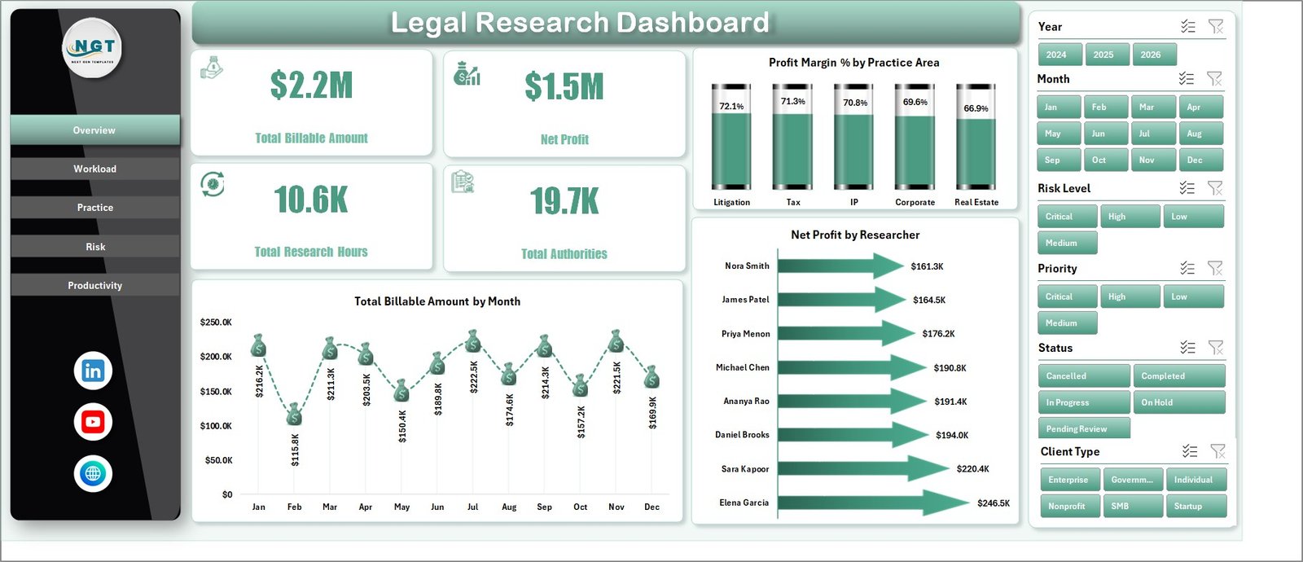Clear filter icon for the Risk Level slicer
The image size is (1303, 562).
coord(1215,188)
